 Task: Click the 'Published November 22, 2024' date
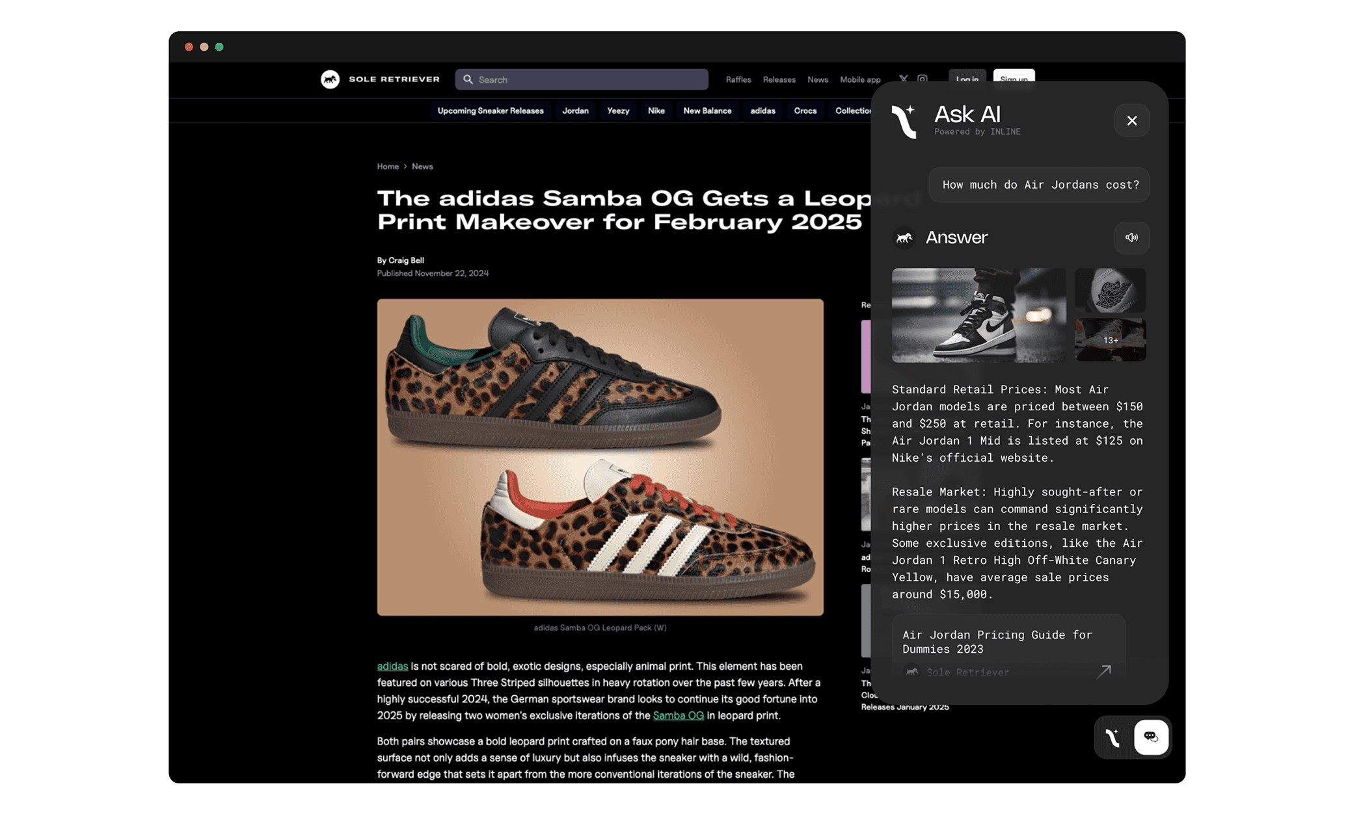(433, 273)
